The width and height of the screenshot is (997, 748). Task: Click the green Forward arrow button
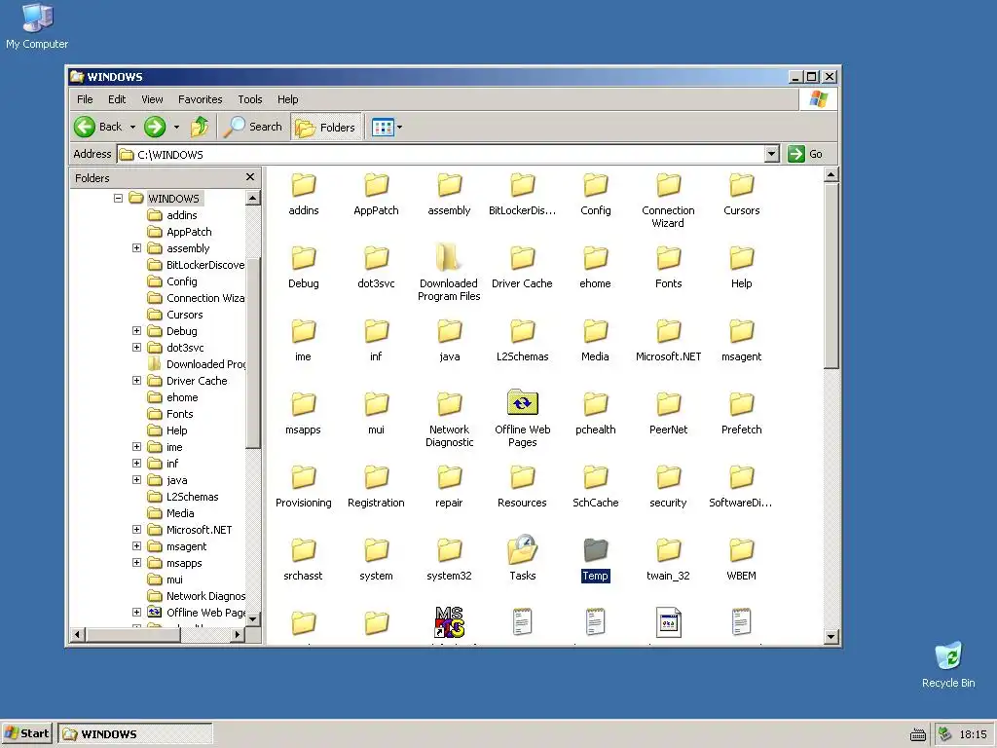coord(155,127)
